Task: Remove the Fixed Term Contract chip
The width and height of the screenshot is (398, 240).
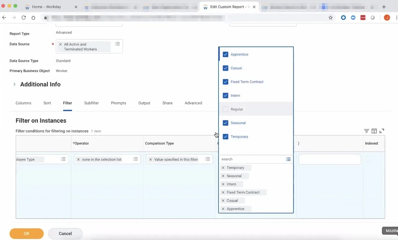Action: coord(223,192)
